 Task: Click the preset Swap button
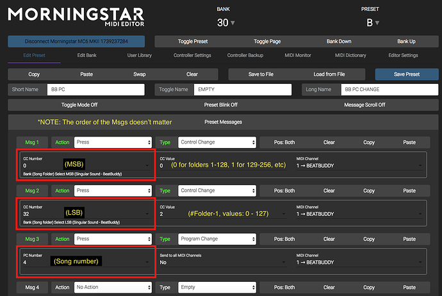[x=139, y=74]
